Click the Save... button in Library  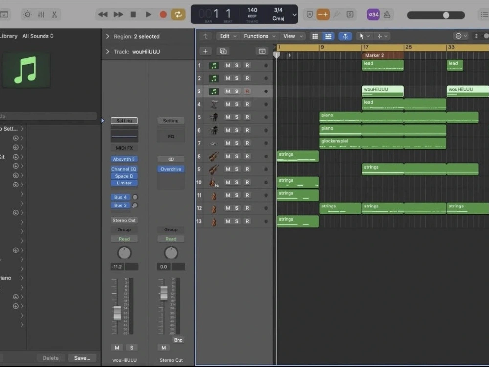(x=82, y=358)
